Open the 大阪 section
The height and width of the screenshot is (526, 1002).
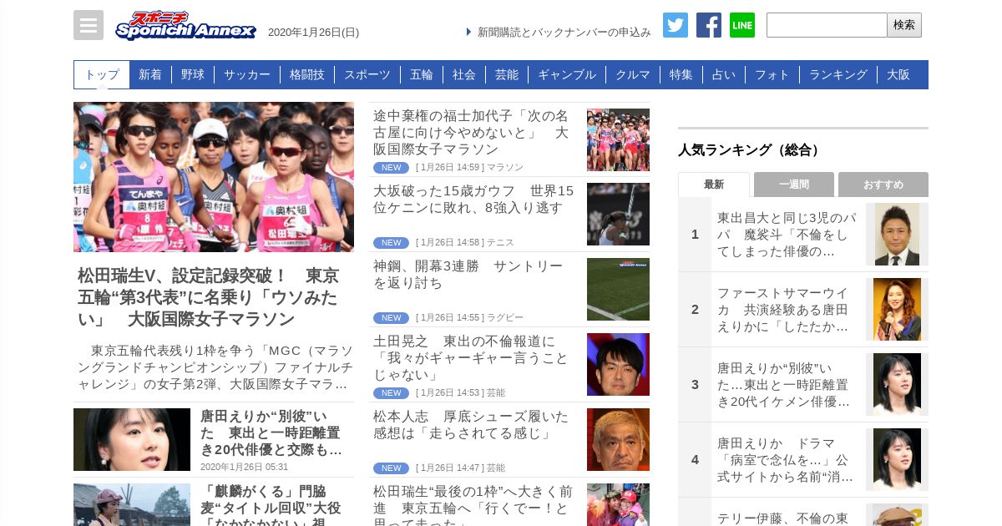click(x=898, y=74)
